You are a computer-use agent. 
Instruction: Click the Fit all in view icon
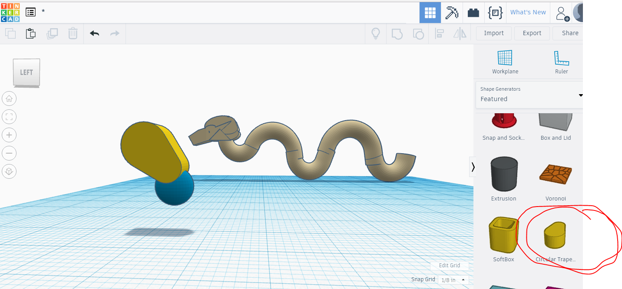(9, 117)
